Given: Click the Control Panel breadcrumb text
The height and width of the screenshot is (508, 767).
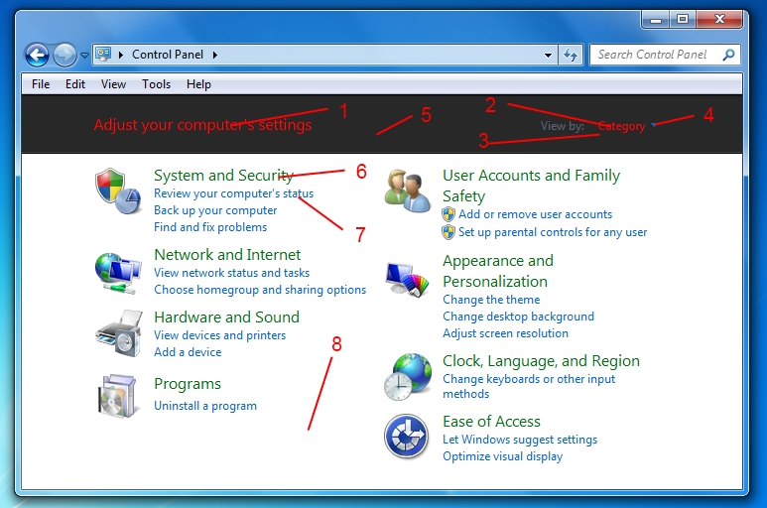Looking at the screenshot, I should click(x=168, y=55).
